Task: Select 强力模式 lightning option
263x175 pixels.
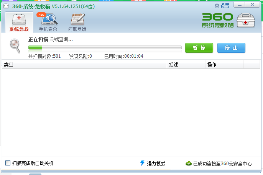Action: coord(153,163)
